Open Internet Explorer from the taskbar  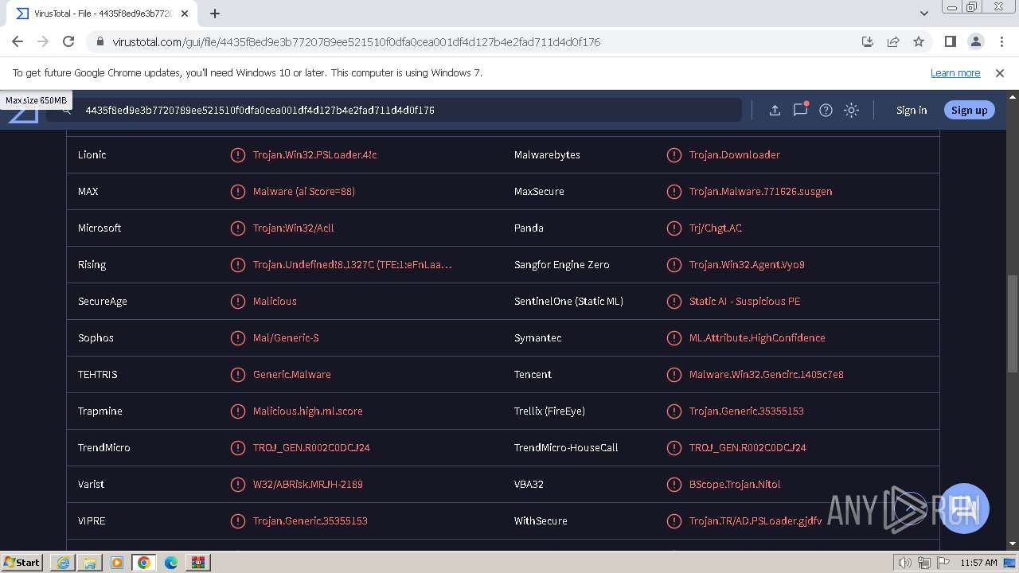(63, 563)
